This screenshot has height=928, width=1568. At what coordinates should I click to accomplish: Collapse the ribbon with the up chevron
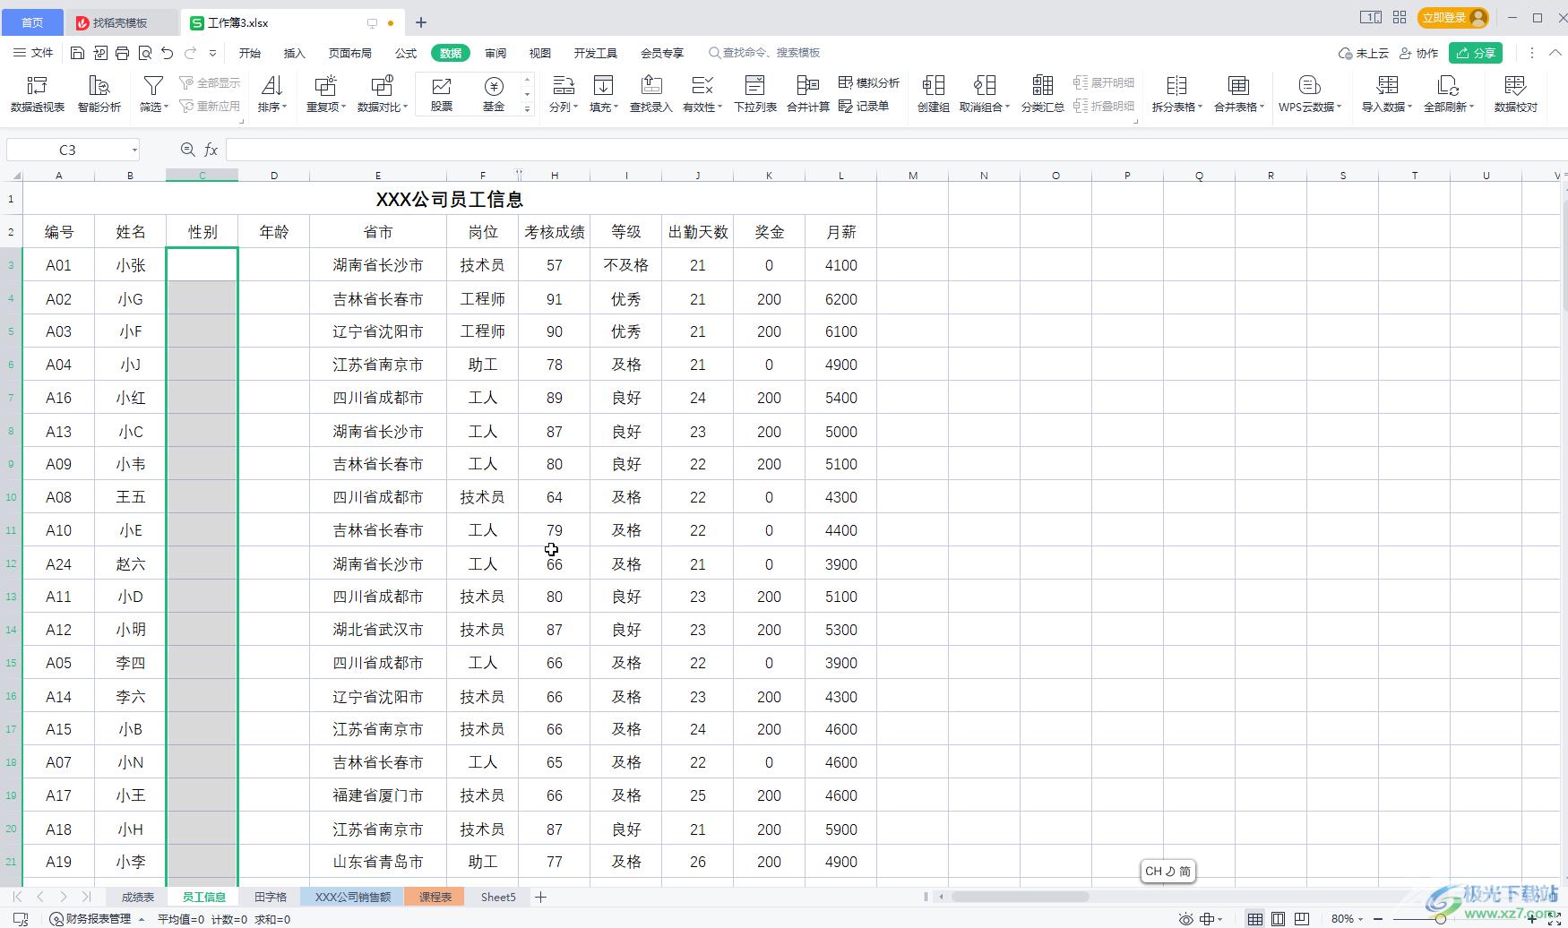1554,53
